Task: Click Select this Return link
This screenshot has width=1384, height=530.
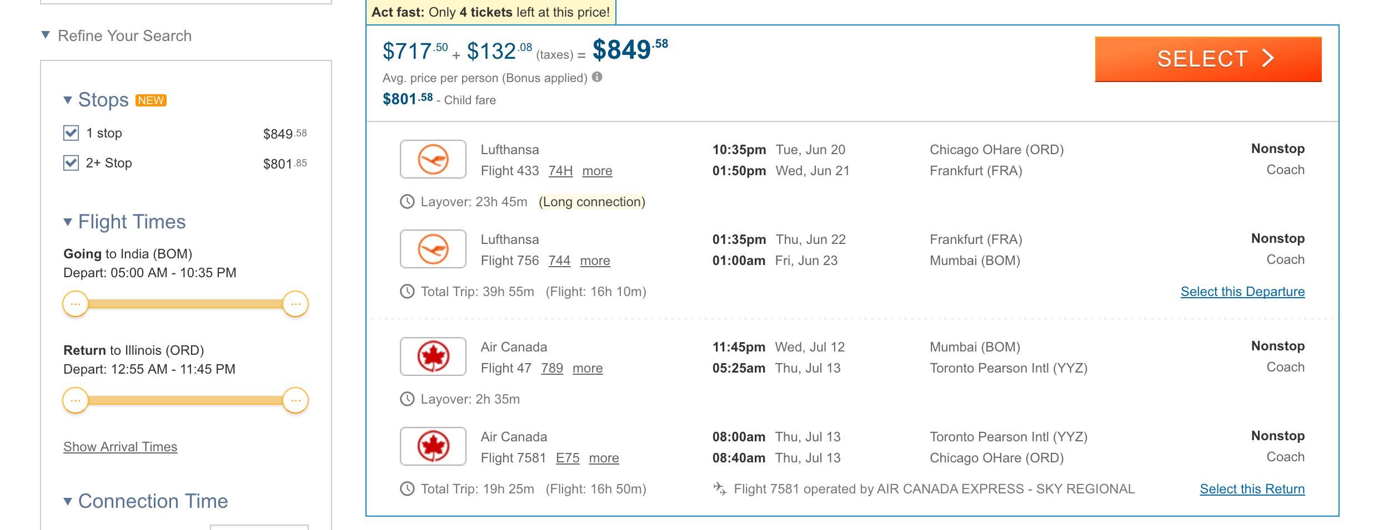Action: point(1252,489)
